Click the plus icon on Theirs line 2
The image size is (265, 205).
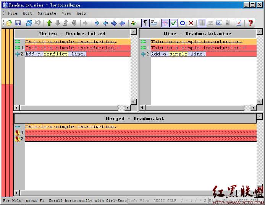tap(18, 54)
